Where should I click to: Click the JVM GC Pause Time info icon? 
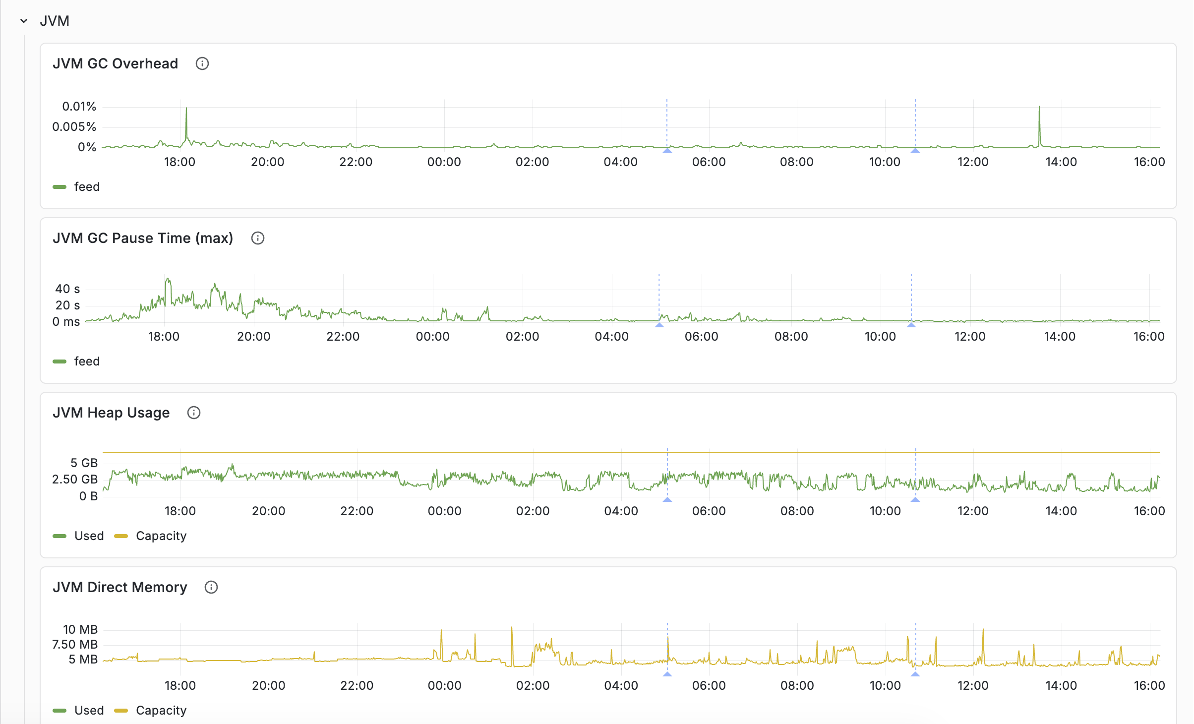pyautogui.click(x=258, y=238)
